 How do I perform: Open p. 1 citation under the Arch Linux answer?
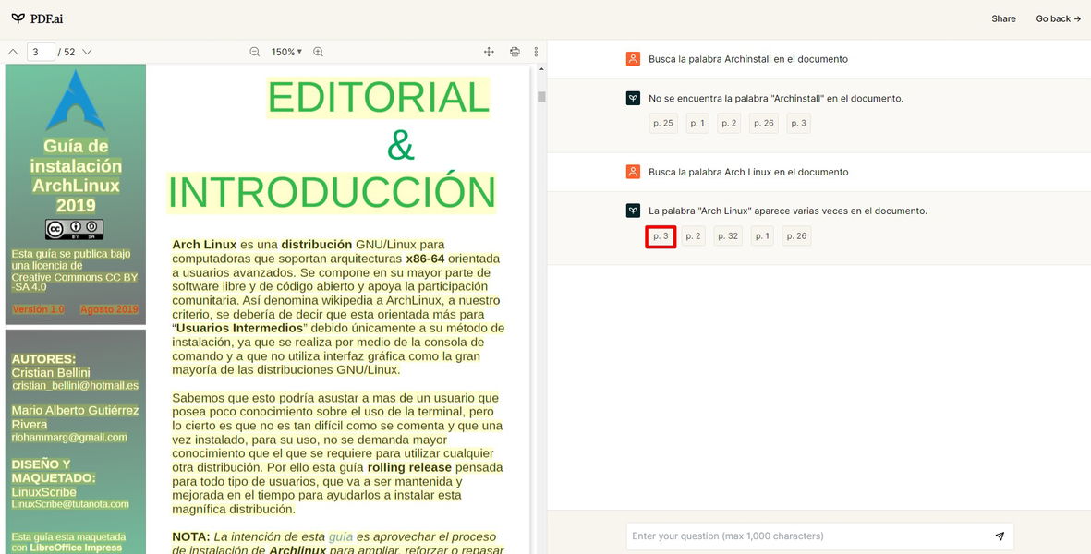coord(762,236)
